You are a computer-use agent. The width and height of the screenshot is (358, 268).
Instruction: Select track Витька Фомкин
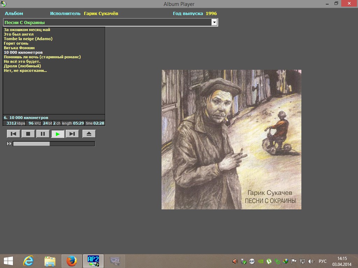[x=19, y=48]
